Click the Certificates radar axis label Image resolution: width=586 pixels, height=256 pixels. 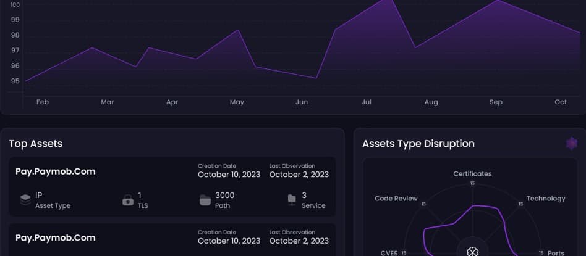[472, 174]
